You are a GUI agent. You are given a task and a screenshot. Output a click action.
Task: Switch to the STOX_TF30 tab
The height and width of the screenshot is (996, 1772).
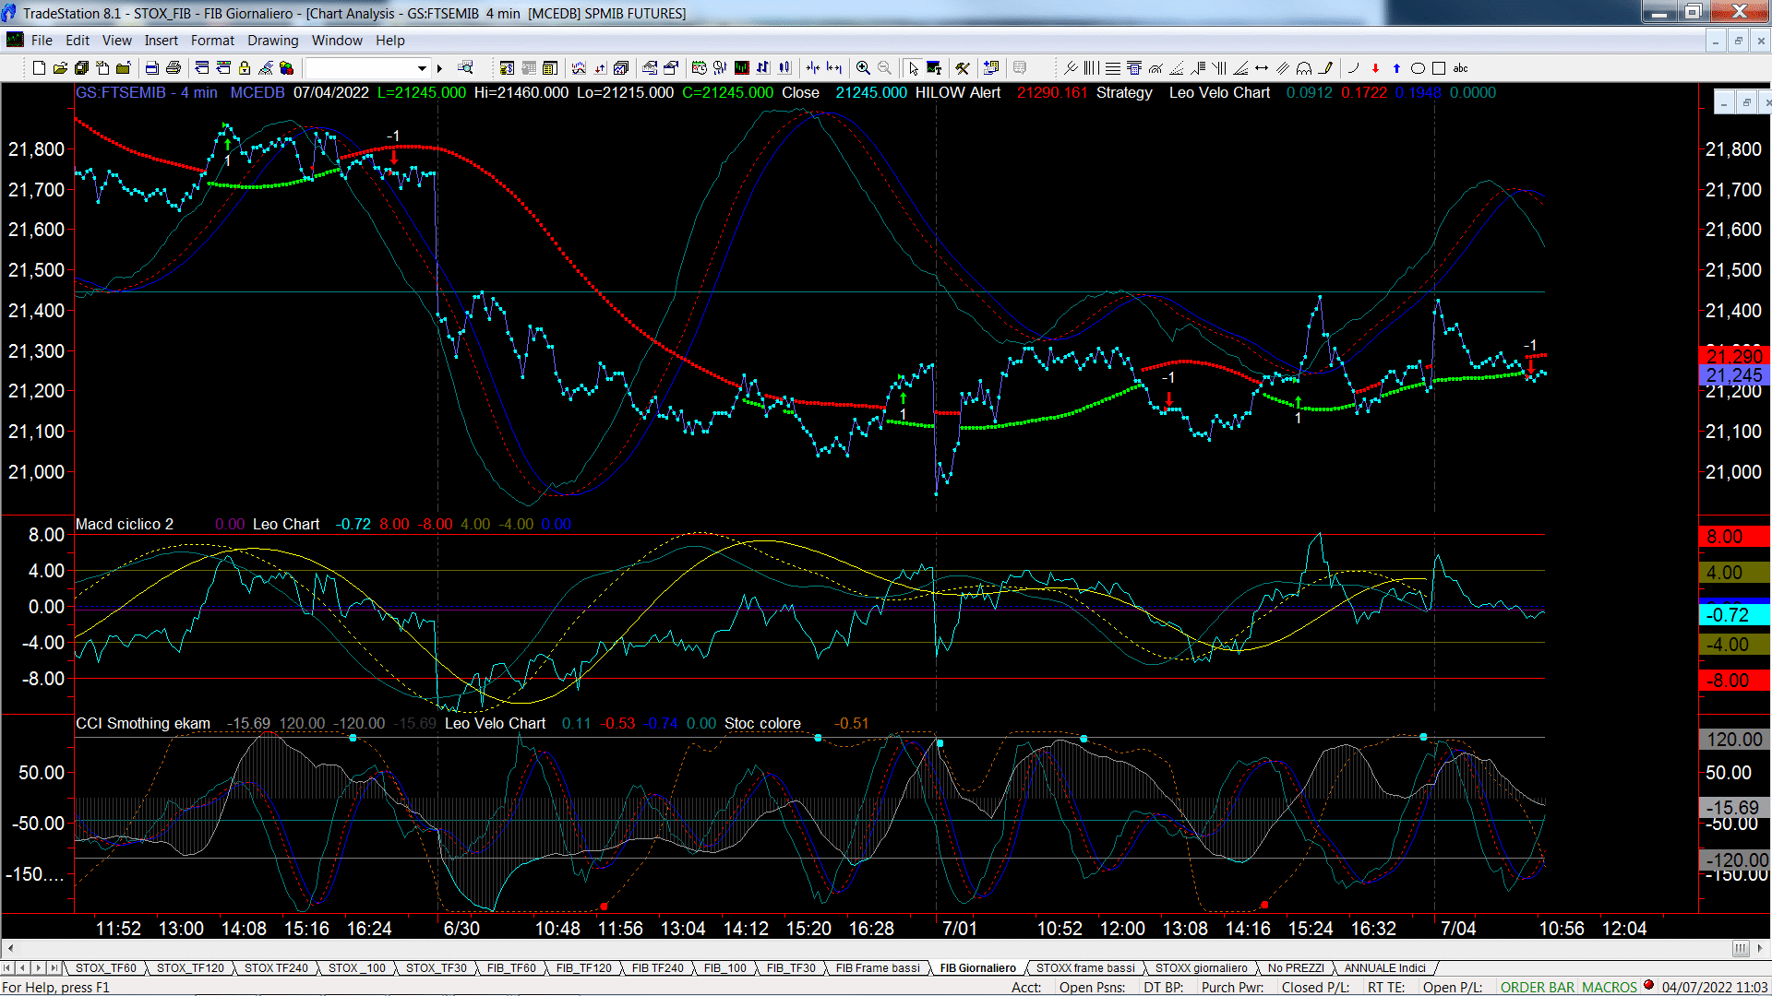(436, 967)
